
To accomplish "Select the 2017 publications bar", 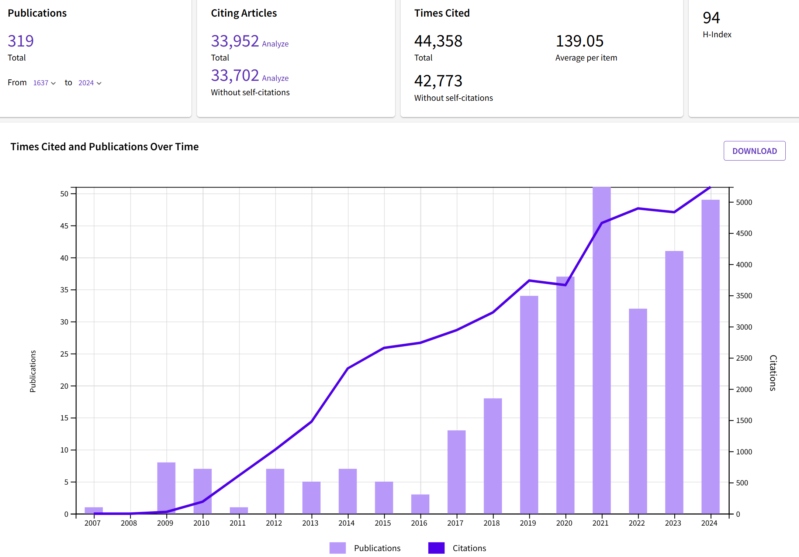I will coord(457,472).
